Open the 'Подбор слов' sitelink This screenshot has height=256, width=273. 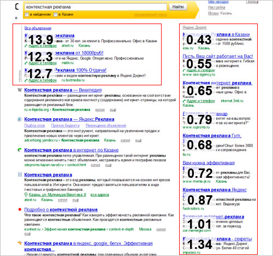(x=34, y=125)
